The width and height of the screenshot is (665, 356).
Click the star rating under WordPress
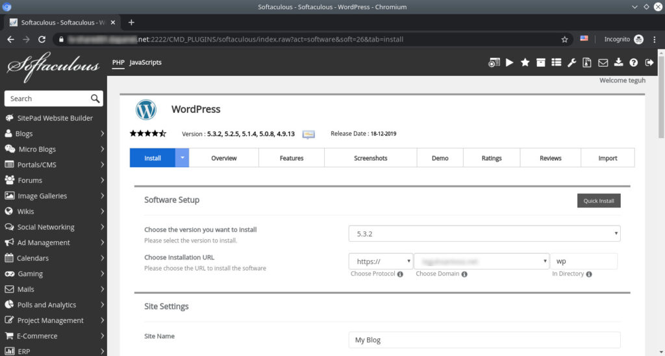click(148, 134)
